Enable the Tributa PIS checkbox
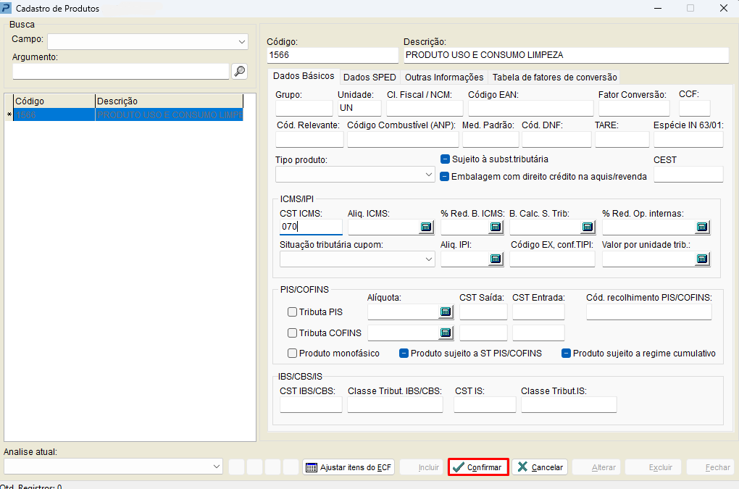739x489 pixels. coord(293,312)
